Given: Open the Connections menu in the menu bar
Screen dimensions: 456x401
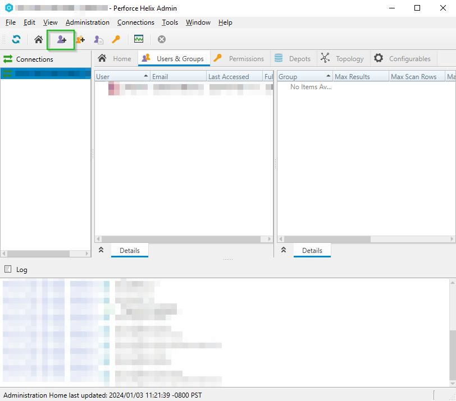Looking at the screenshot, I should [x=135, y=22].
